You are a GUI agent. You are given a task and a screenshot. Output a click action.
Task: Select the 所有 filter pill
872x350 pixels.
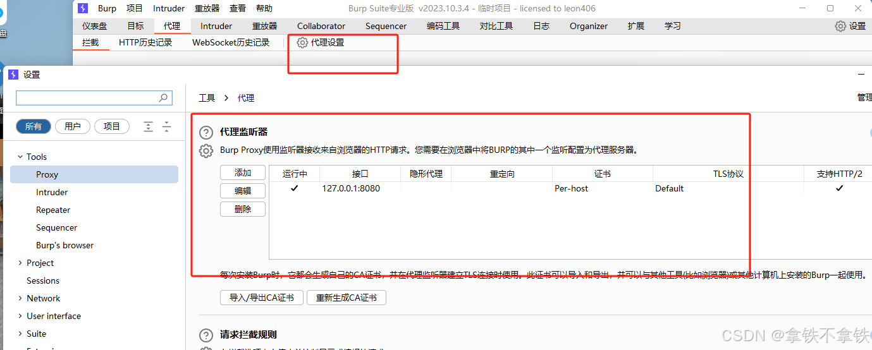[34, 126]
